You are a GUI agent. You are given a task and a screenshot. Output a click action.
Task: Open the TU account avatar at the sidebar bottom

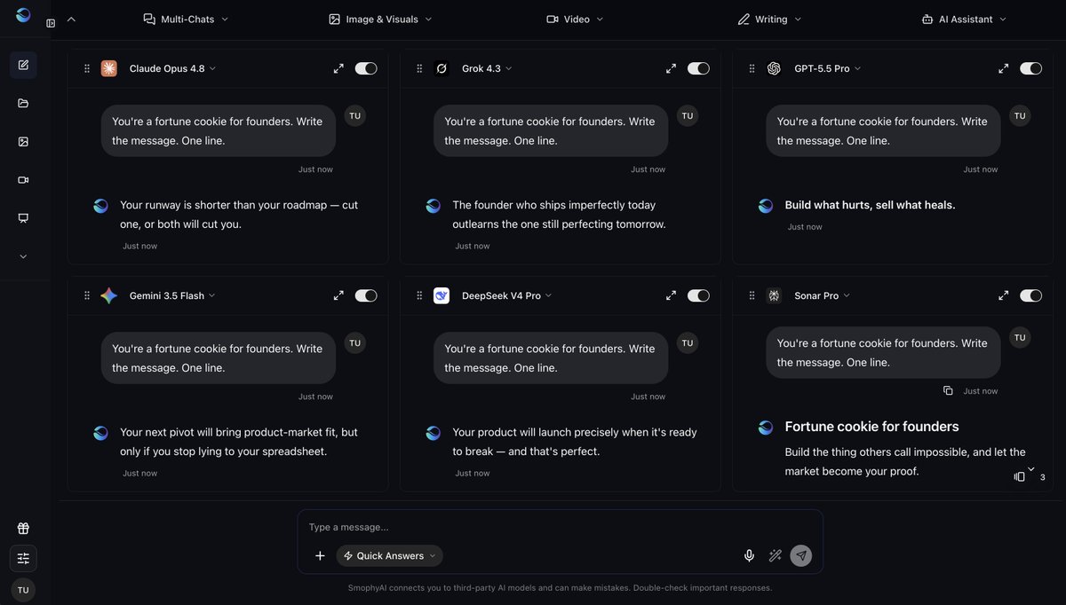pyautogui.click(x=23, y=590)
